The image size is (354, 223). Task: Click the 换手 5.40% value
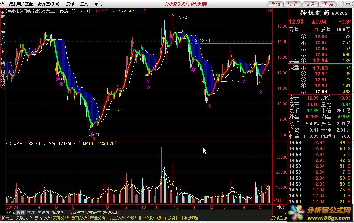pos(312,124)
